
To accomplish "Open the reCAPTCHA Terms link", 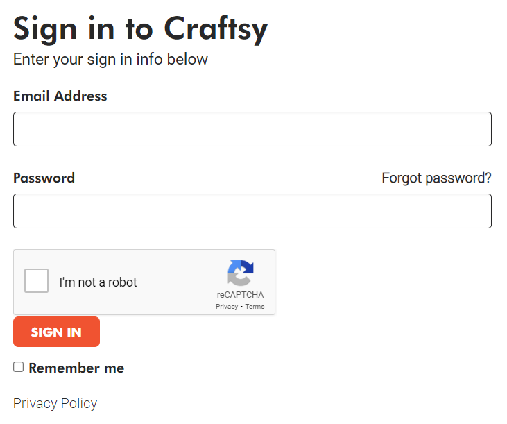I will click(x=255, y=307).
